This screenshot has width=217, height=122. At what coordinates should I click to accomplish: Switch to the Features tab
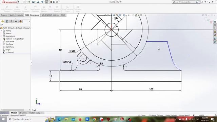pyautogui.click(x=4, y=15)
